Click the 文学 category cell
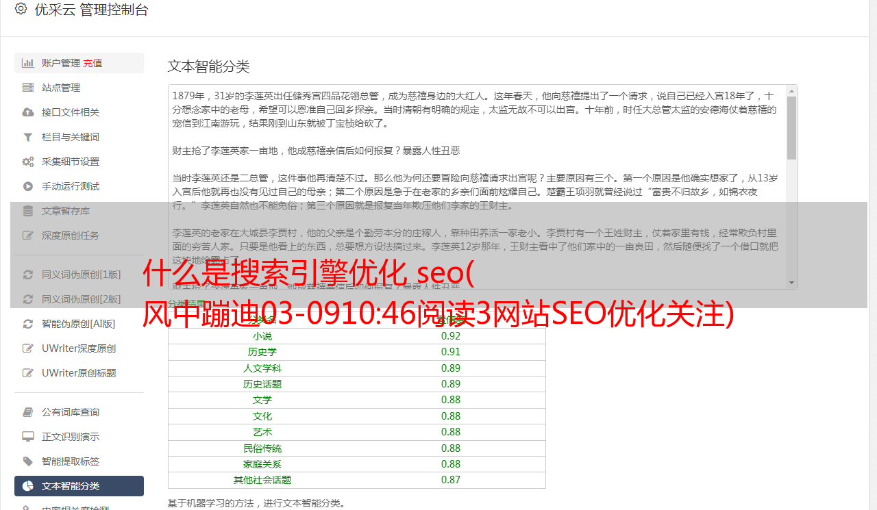877x510 pixels. 262,400
